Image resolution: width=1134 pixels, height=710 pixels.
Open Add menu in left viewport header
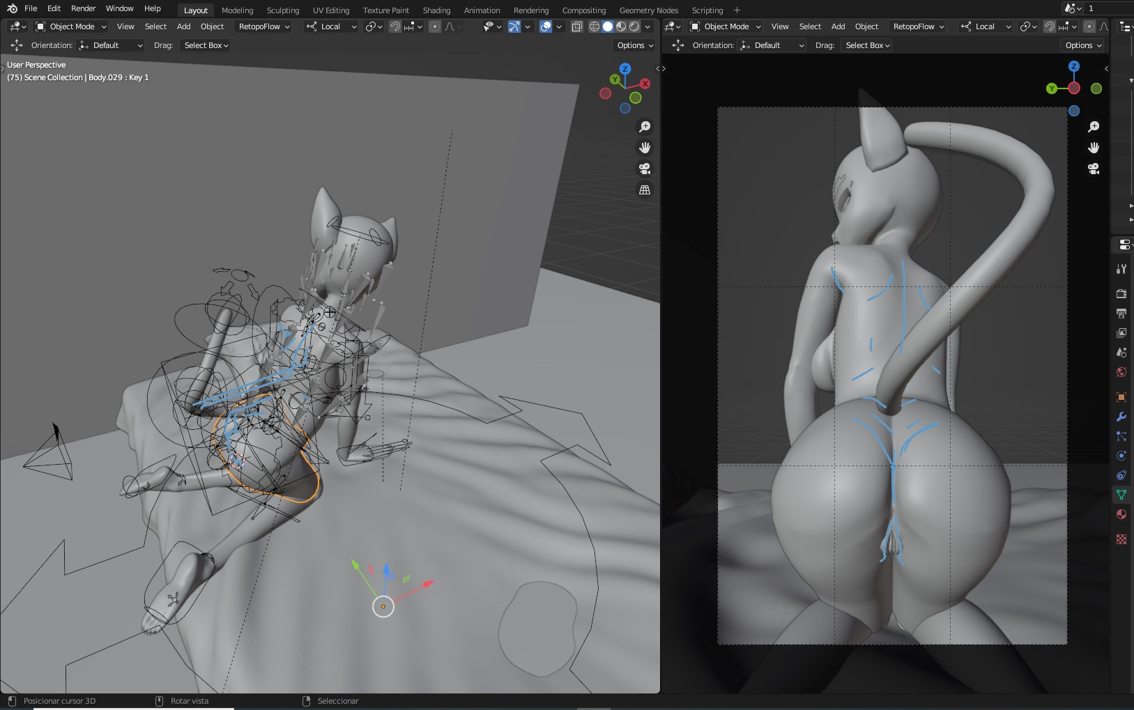pyautogui.click(x=183, y=26)
